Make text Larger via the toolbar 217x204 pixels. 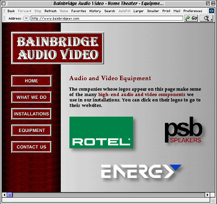point(138,11)
